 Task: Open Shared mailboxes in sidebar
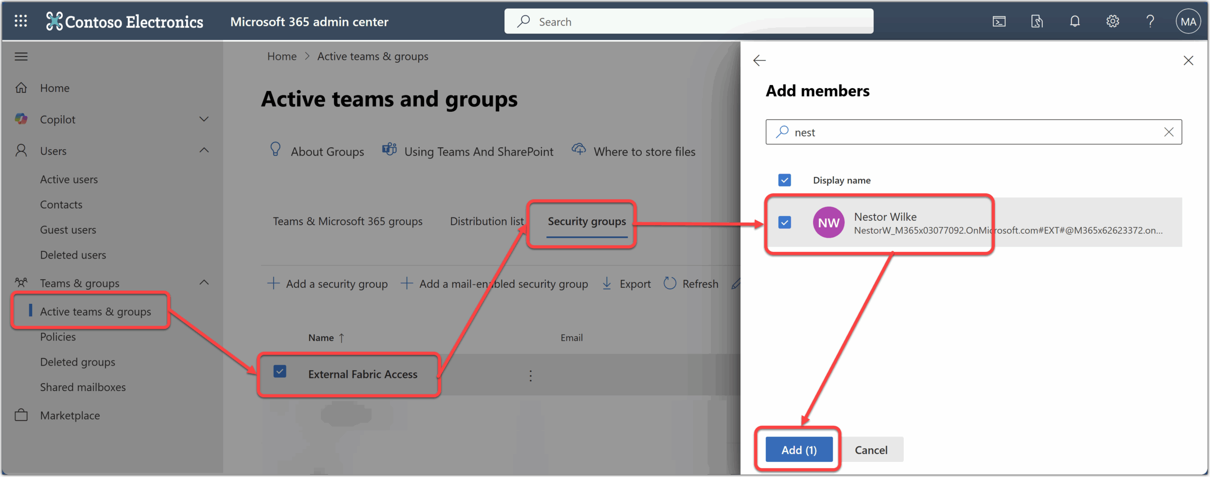pyautogui.click(x=83, y=387)
